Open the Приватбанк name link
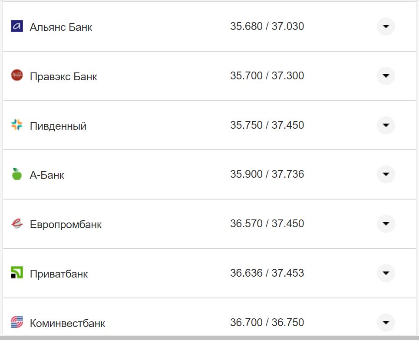The width and height of the screenshot is (419, 340). point(59,274)
